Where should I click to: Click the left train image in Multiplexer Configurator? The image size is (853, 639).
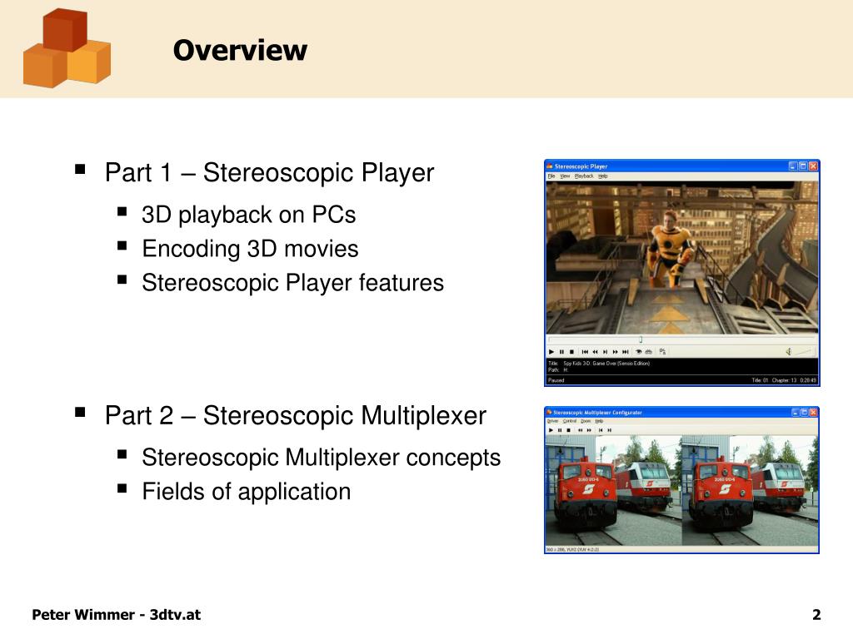[x=613, y=491]
